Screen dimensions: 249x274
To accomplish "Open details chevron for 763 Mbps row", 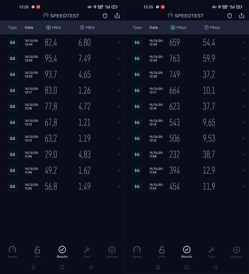I will coord(243,59).
